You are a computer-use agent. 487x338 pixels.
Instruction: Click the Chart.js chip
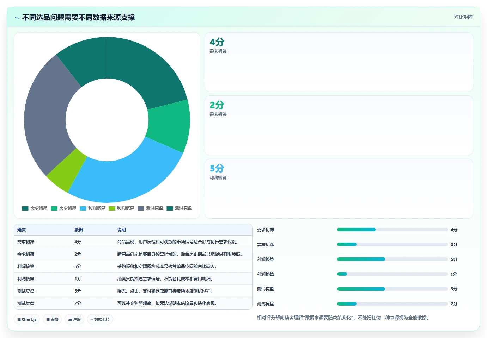(x=27, y=319)
